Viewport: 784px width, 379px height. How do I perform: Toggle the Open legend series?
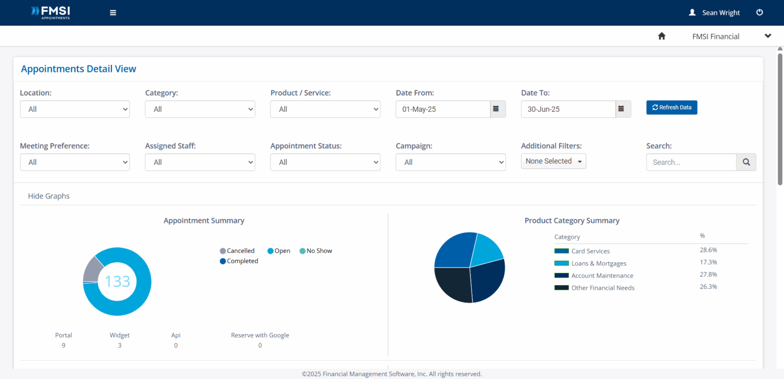click(279, 251)
